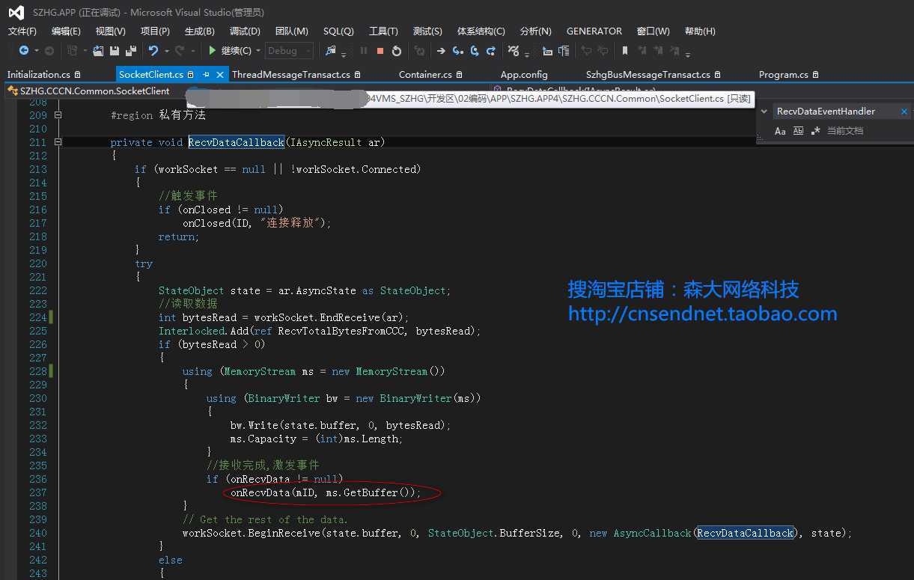
Task: Open the 视图(V) menu
Action: [110, 31]
